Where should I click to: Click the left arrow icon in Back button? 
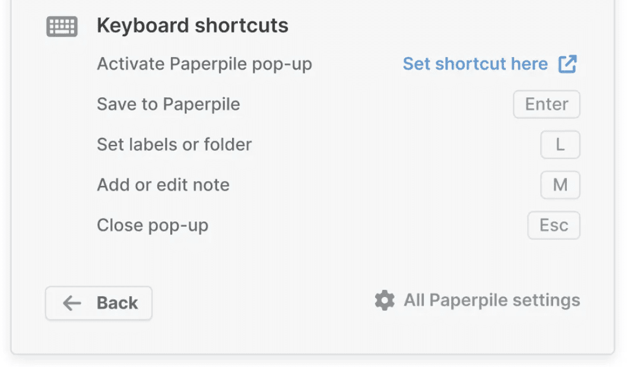(72, 303)
